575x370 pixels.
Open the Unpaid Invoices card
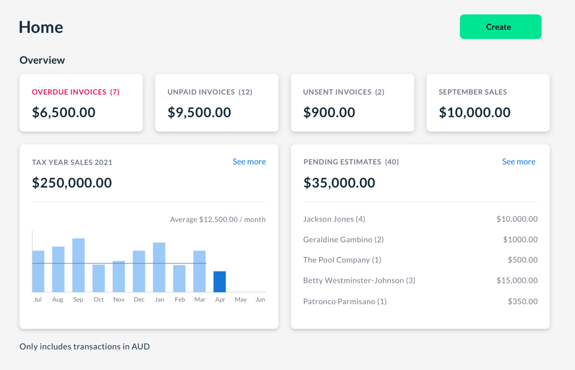click(216, 103)
